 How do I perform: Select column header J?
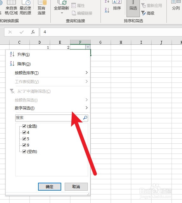pyautogui.click(x=161, y=42)
